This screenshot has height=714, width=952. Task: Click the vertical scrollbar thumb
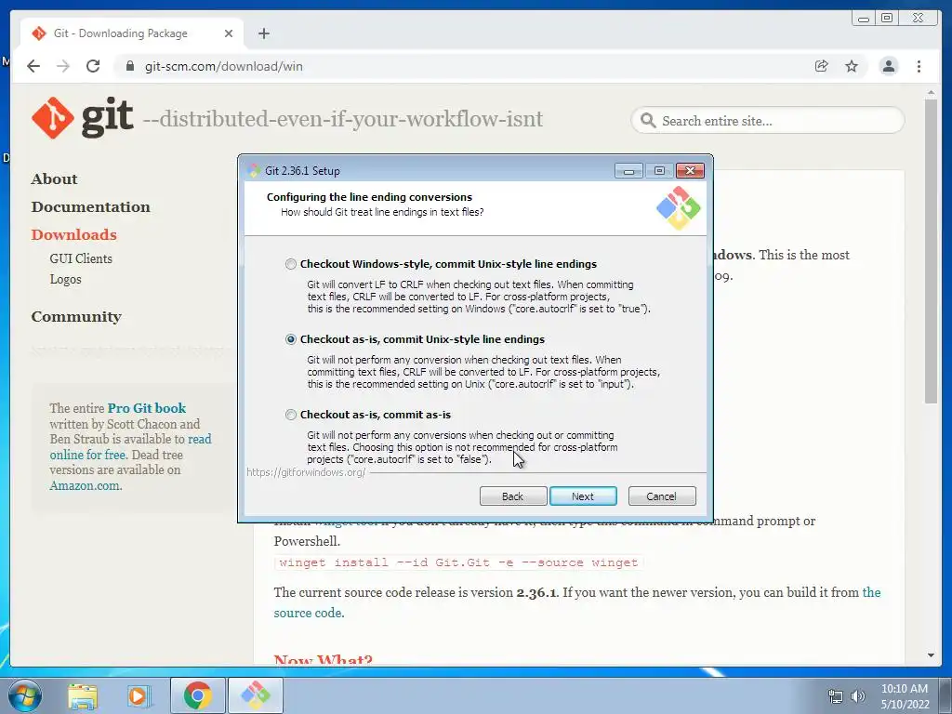932,251
